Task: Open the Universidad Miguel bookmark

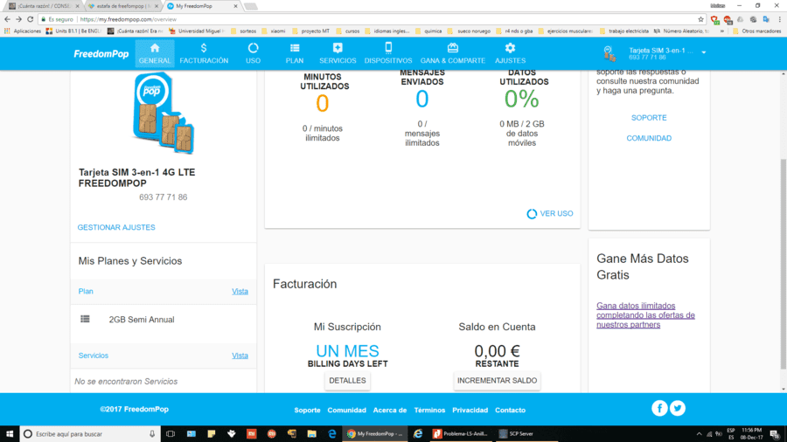Action: 196,31
